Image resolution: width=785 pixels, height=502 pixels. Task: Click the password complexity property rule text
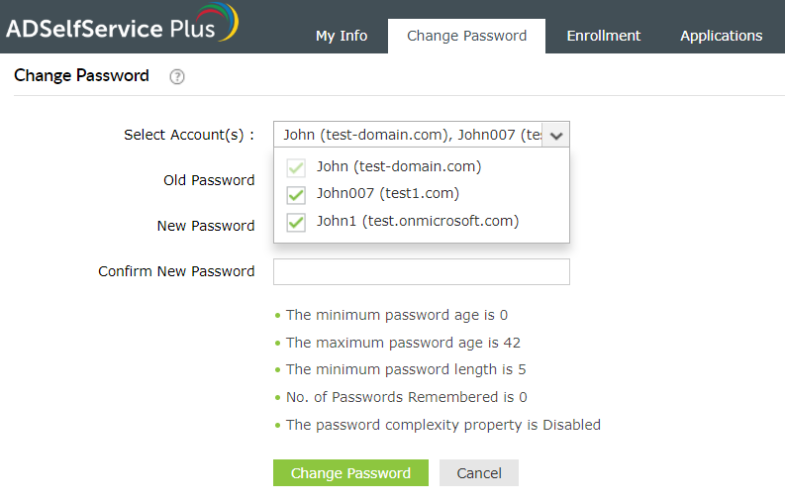point(442,425)
